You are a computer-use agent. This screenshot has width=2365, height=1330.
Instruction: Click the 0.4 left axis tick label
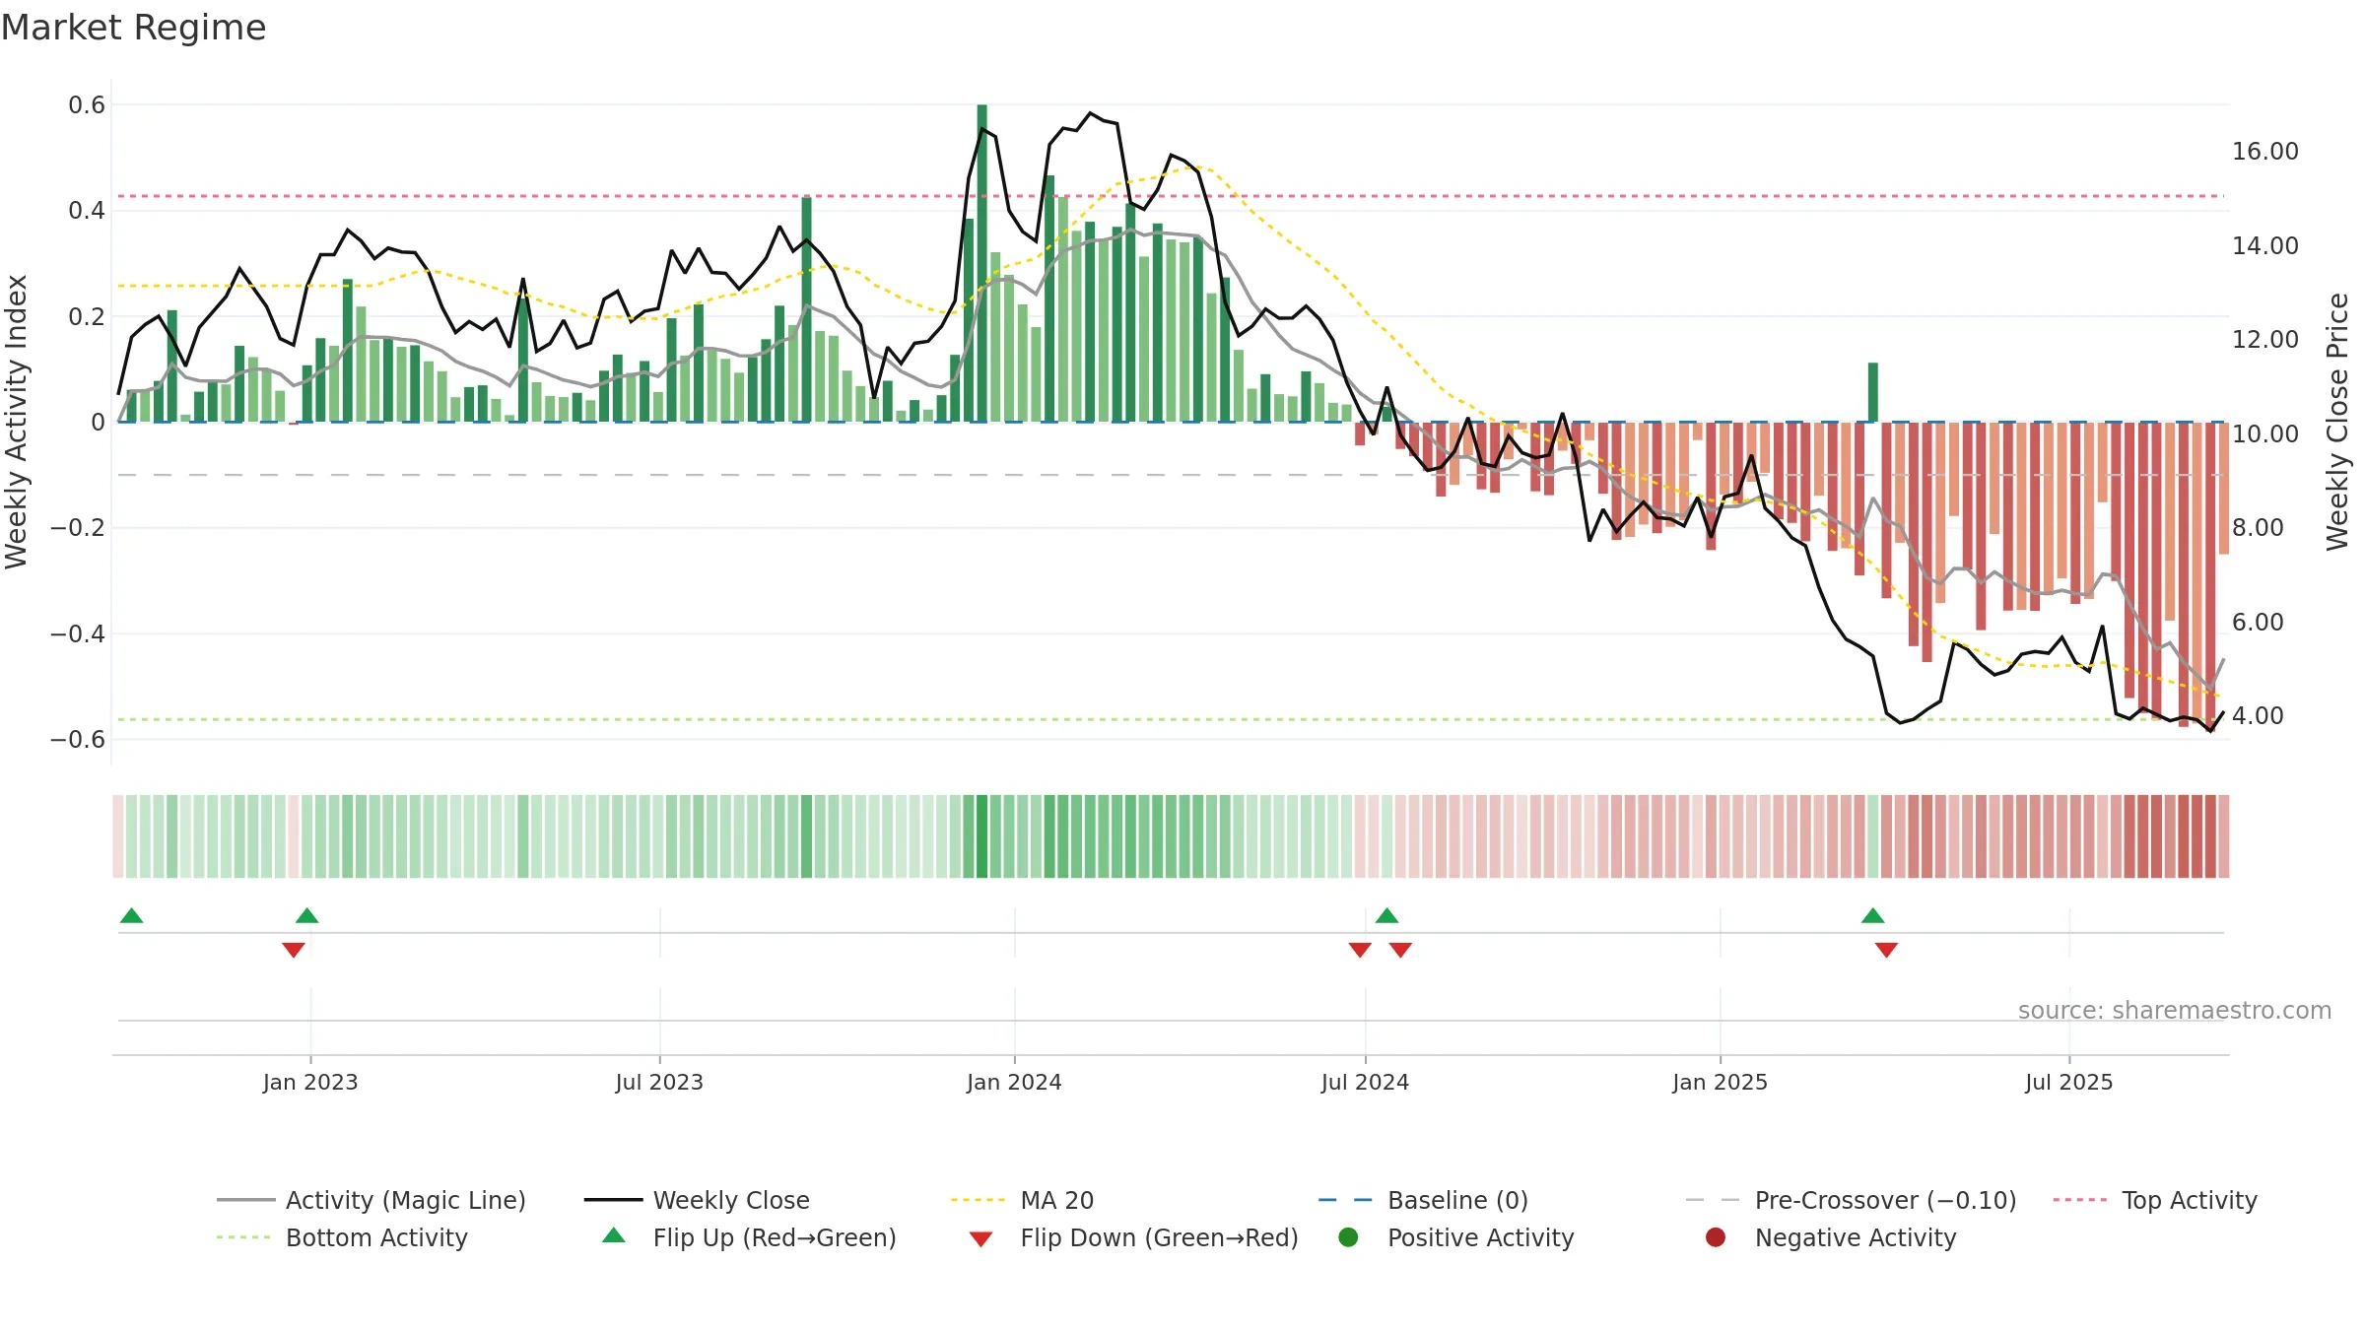[x=87, y=211]
